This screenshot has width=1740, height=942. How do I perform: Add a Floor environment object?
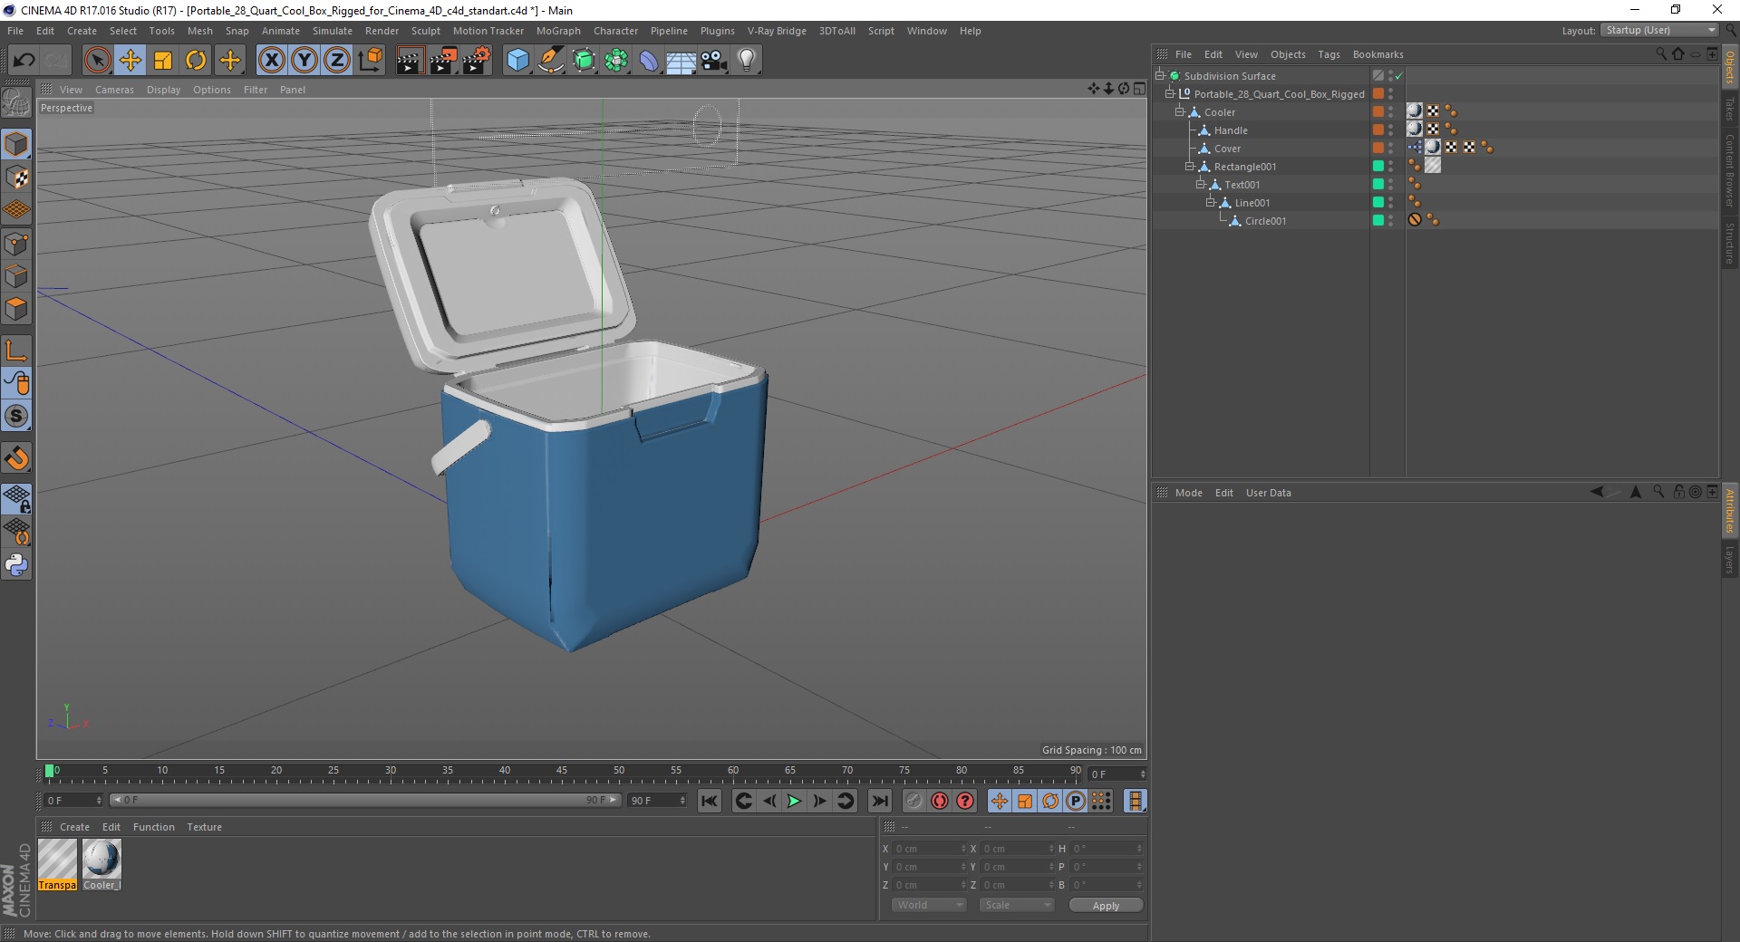(x=681, y=61)
